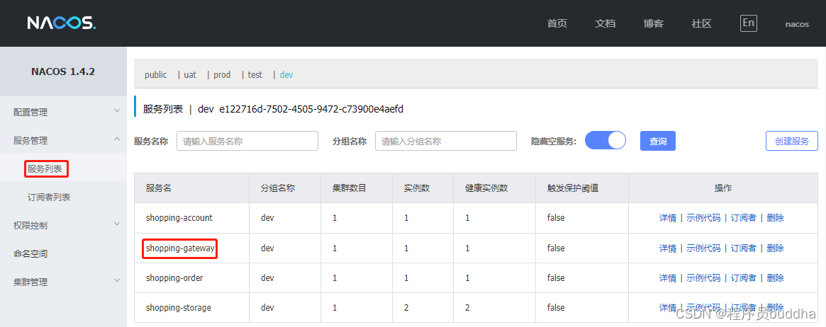826x327 pixels.
Task: Click the shopping-gateway service name
Action: coord(180,248)
